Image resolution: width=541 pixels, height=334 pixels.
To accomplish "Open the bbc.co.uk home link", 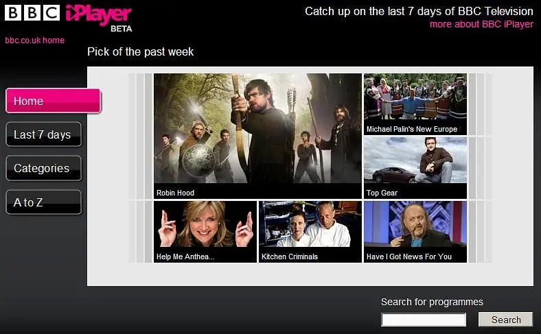I will (34, 40).
